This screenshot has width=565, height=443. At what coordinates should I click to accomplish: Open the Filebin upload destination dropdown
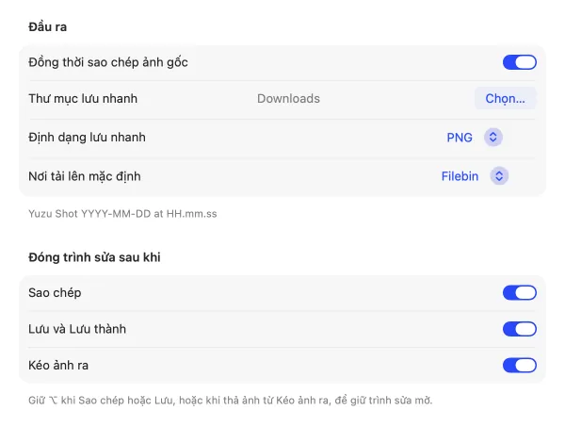click(475, 176)
